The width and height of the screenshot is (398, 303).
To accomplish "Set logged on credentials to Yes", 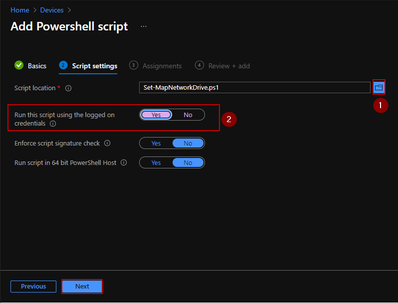I will click(x=156, y=115).
